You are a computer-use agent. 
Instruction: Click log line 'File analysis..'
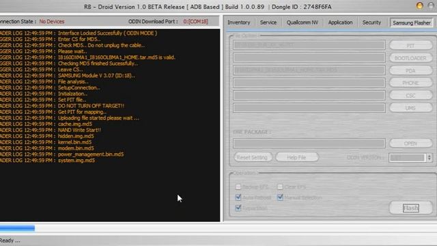click(73, 81)
